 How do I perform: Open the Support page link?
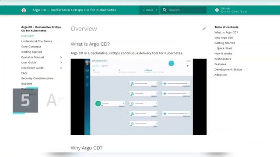[x=27, y=84]
